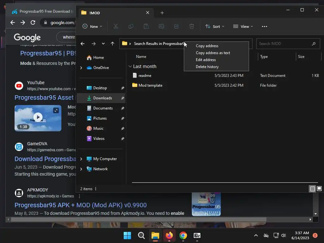Screen dimensions: 324x243
Task: Click the Copy icon in Explorer toolbar
Action: [x=131, y=27]
